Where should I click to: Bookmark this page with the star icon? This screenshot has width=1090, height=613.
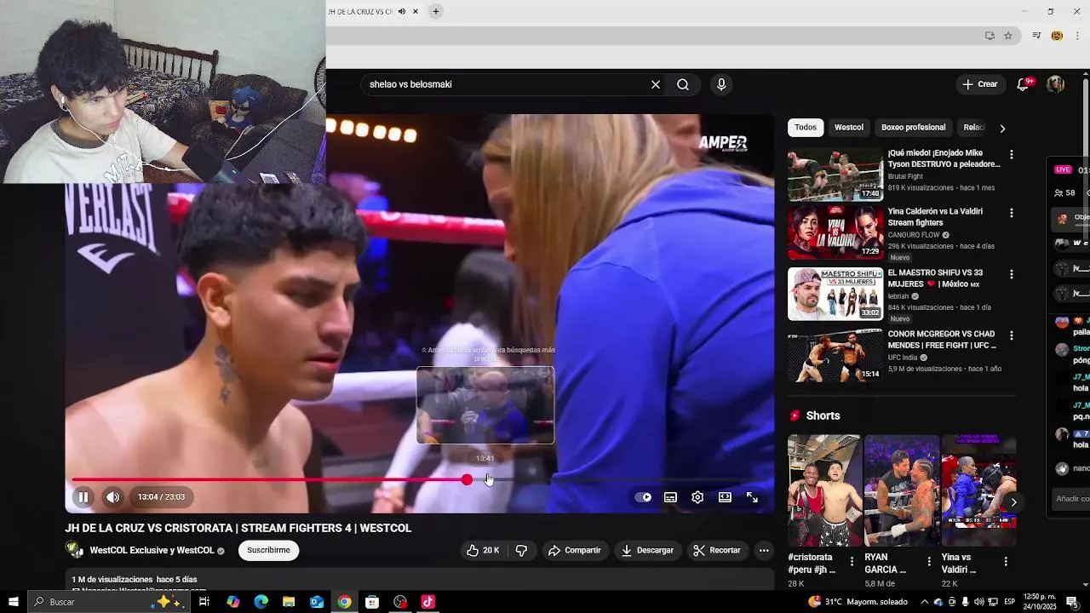[1008, 36]
